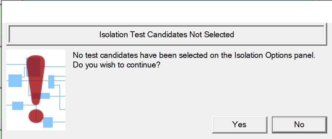Image resolution: width=332 pixels, height=139 pixels.
Task: Click the blue block at the diagram's bottom-left
Action: (18, 106)
